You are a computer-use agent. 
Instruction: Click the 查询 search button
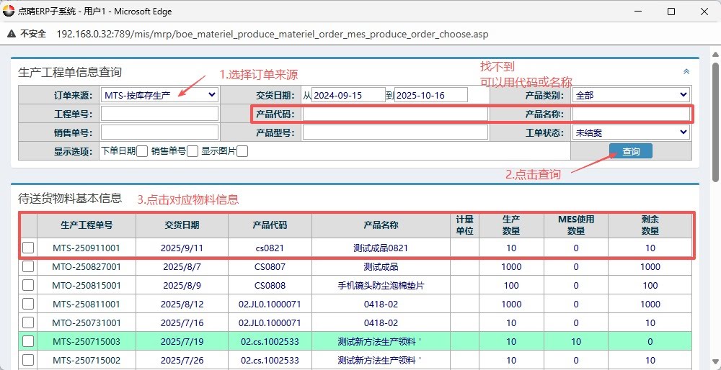(x=631, y=151)
